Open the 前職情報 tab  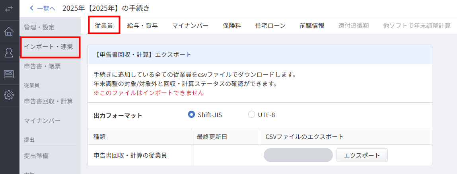(x=312, y=25)
